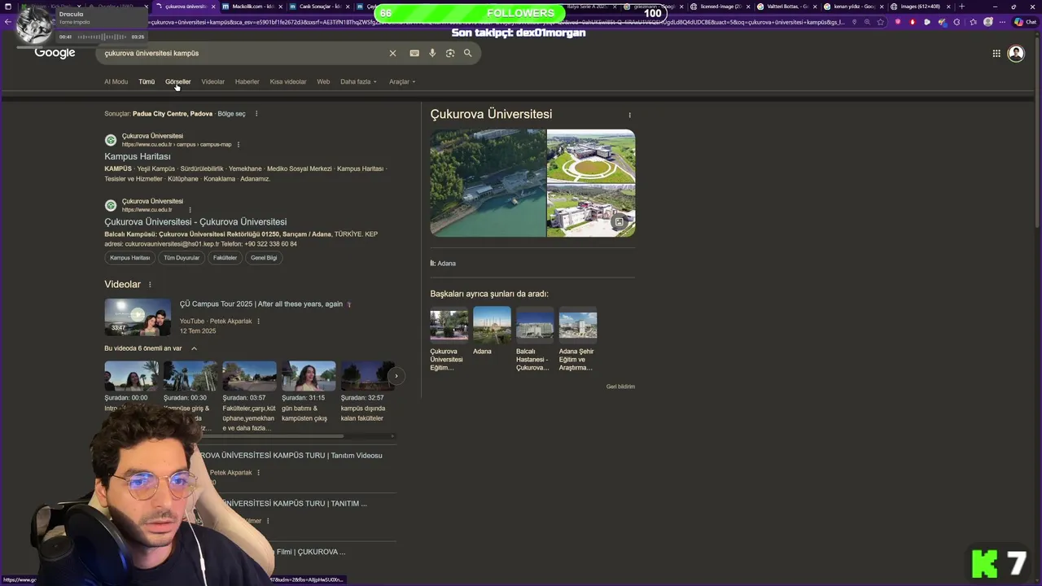Open options for the Kampus Haritası result
The image size is (1042, 586).
click(239, 144)
